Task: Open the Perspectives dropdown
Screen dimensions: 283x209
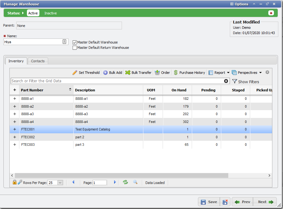Action: (247, 72)
